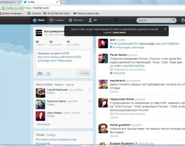This screenshot has width=185, height=146.
Task: Expand the meutererin tweet
Action: (x=114, y=92)
